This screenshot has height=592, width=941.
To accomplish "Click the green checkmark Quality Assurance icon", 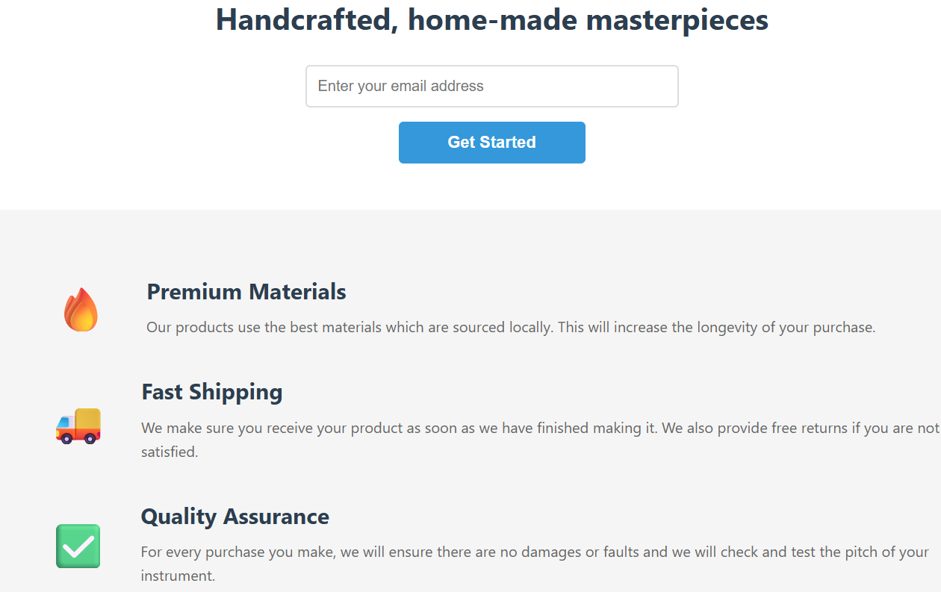I will (78, 546).
